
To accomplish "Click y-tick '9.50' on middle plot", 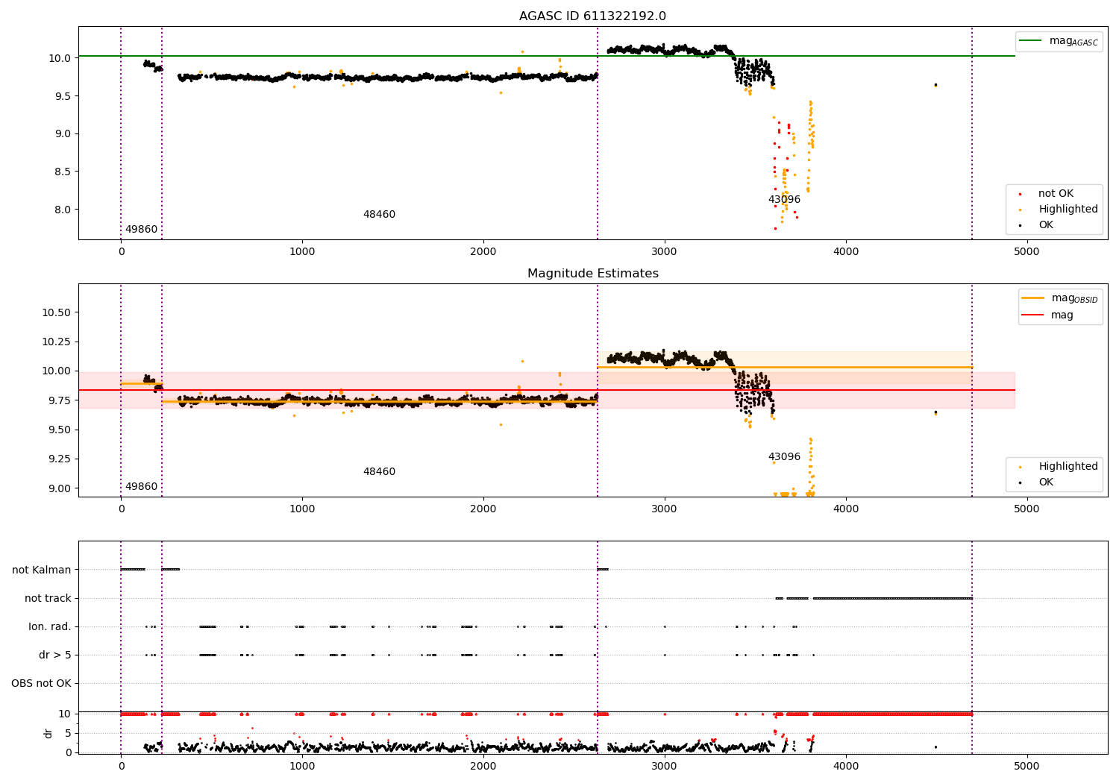I will point(61,430).
